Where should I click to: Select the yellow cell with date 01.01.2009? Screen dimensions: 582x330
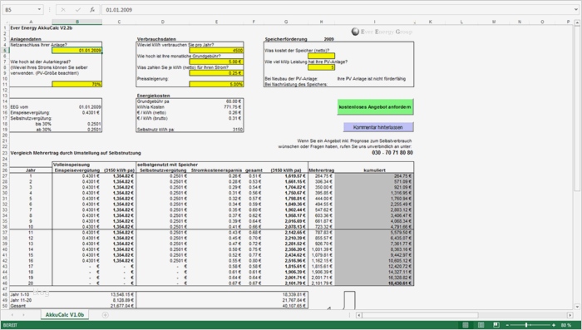[x=76, y=51]
